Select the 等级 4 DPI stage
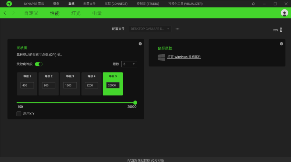The width and height of the screenshot is (291, 162). pyautogui.click(x=91, y=84)
